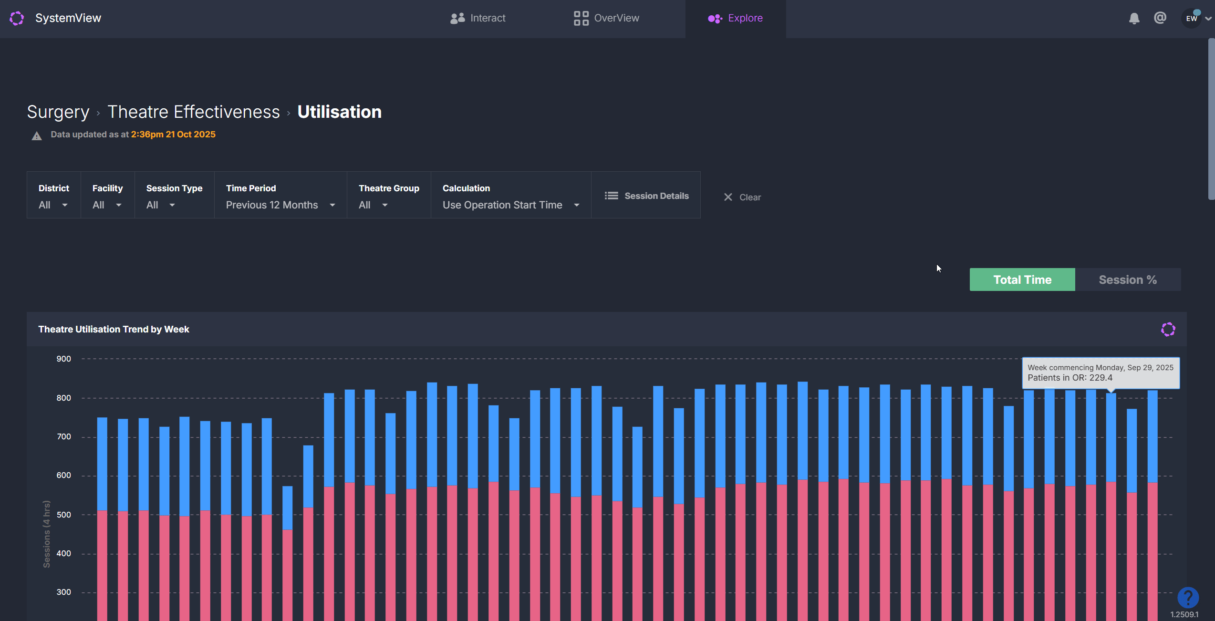Click the Session Details list icon
Screen dimensions: 1215x621
pyautogui.click(x=611, y=196)
